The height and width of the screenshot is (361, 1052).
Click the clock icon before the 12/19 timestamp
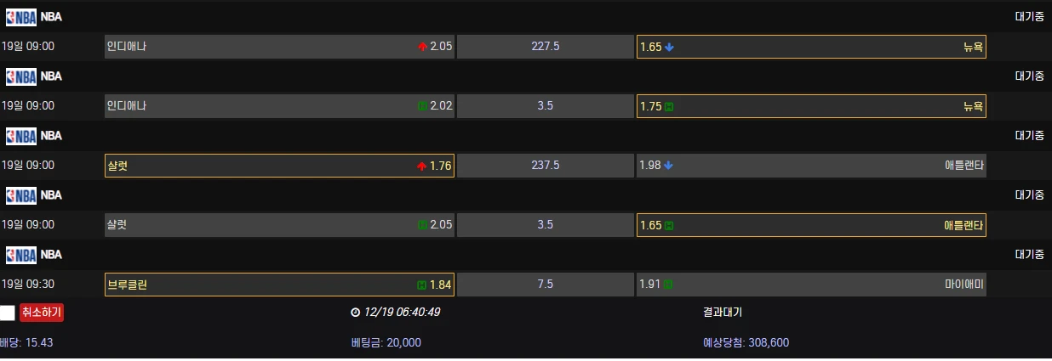coord(355,312)
